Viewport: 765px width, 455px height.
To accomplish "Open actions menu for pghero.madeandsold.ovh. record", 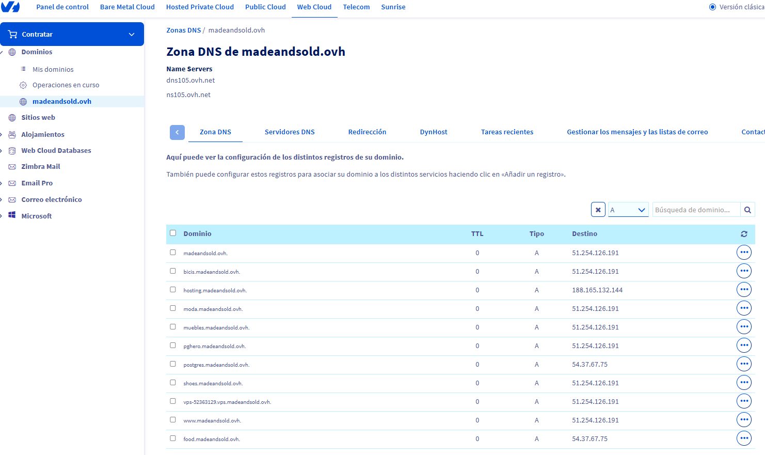I will pos(744,346).
